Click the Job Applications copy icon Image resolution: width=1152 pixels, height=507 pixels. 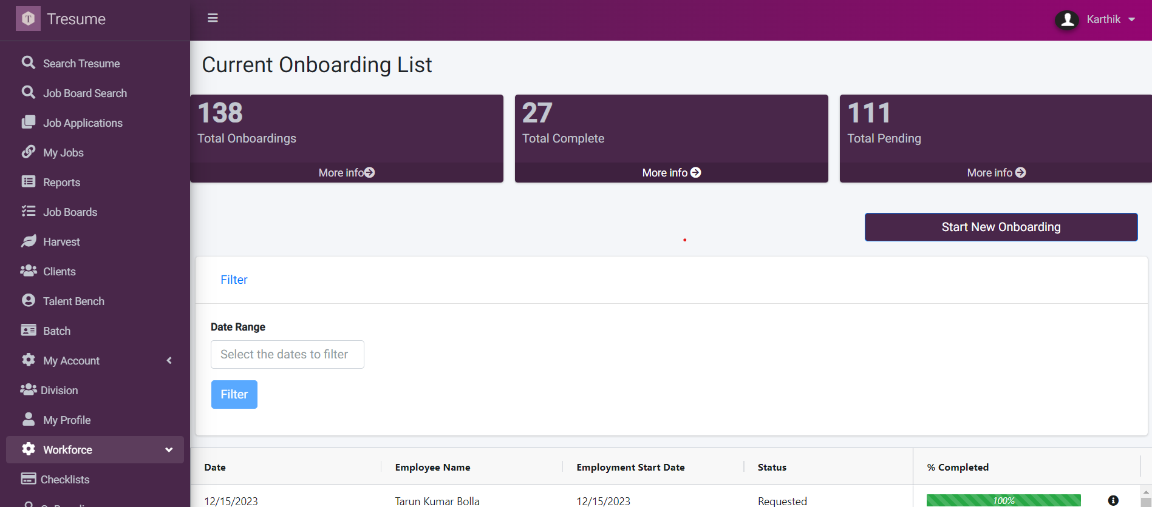pyautogui.click(x=28, y=122)
